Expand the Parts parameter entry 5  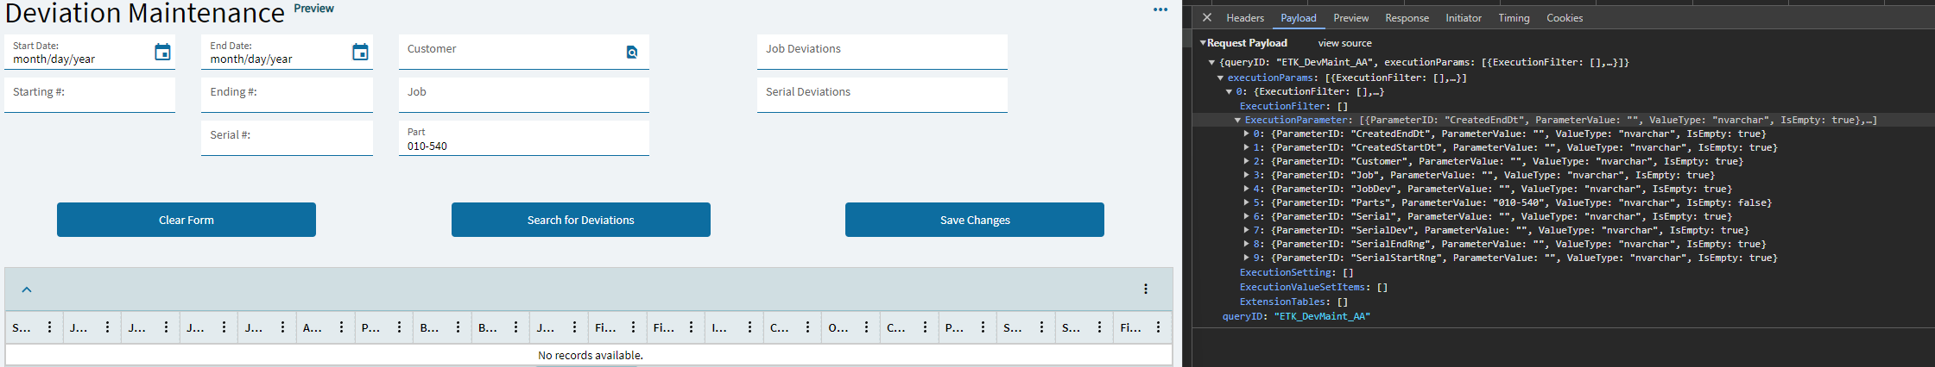[x=1246, y=202]
